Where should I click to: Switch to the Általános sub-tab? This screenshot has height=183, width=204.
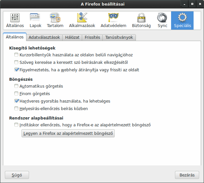[x=15, y=37]
